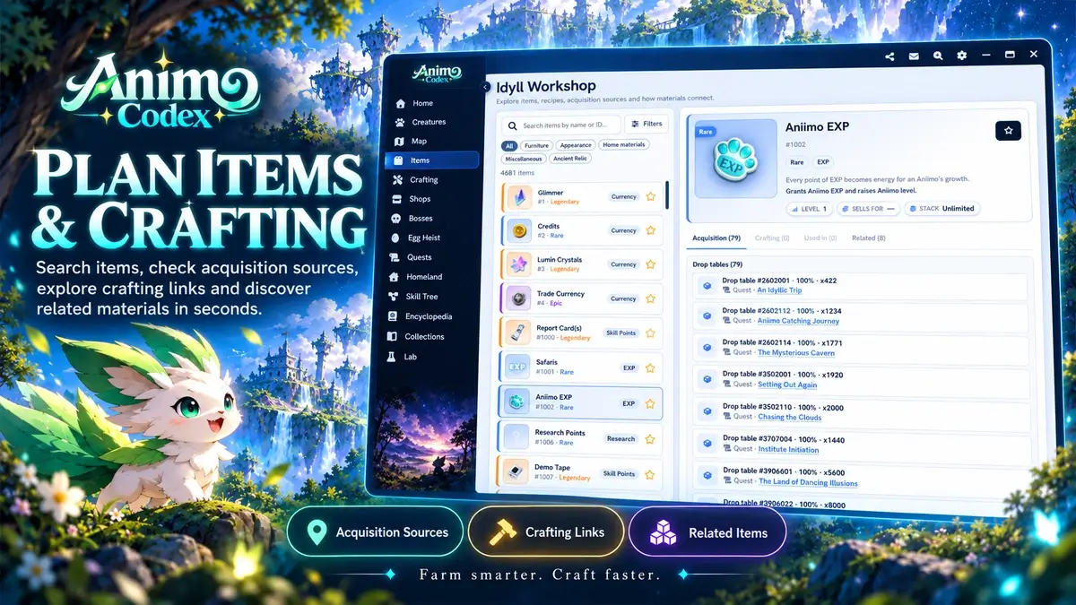Toggle the star on Safaris row

651,367
